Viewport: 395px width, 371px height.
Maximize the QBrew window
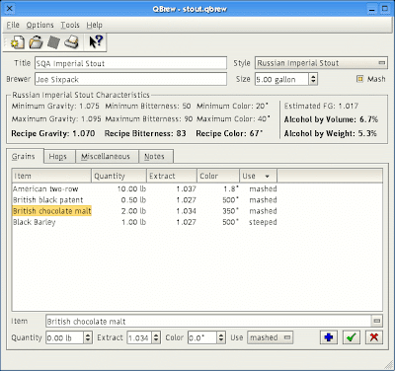tap(385, 9)
